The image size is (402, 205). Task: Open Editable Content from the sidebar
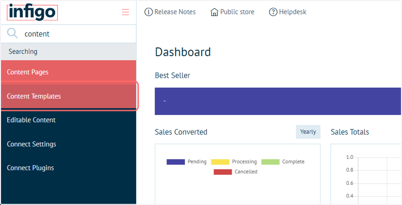pos(69,120)
